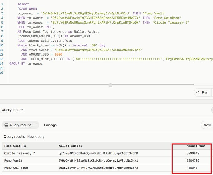Select the 'Circle Treasury ?' cell

pos(19,153)
